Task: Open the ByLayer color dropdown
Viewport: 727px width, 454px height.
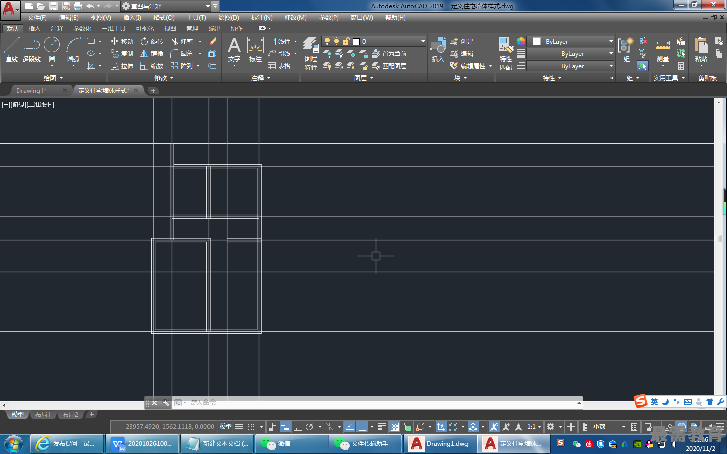Action: (572, 41)
